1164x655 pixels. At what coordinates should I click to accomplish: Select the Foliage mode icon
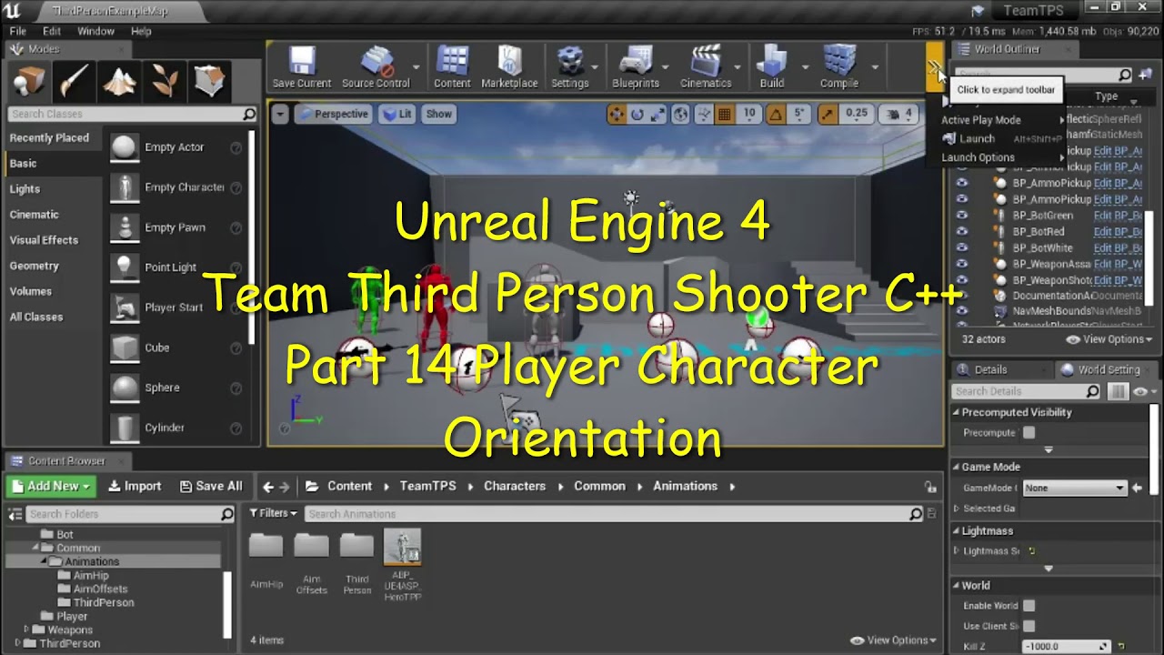[165, 82]
